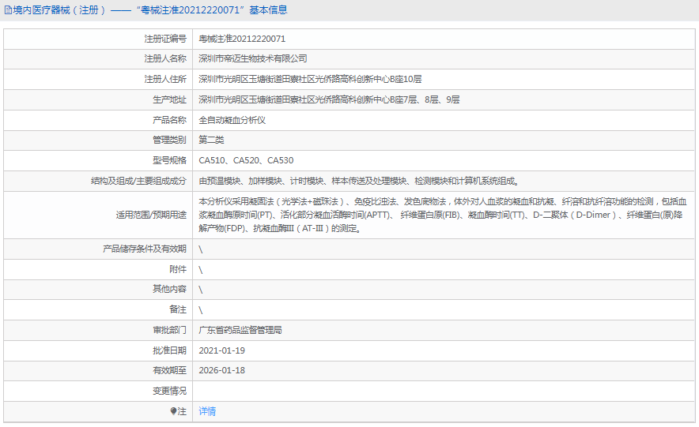Click the 批准日期 label
Screen dimensions: 699x427
click(169, 350)
